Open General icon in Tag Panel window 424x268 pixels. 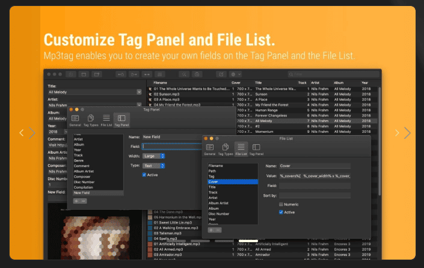(x=75, y=120)
